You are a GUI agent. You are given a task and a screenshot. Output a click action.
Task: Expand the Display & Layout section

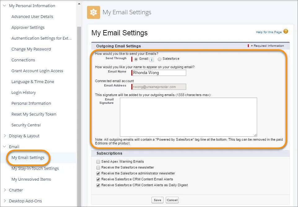click(5, 136)
